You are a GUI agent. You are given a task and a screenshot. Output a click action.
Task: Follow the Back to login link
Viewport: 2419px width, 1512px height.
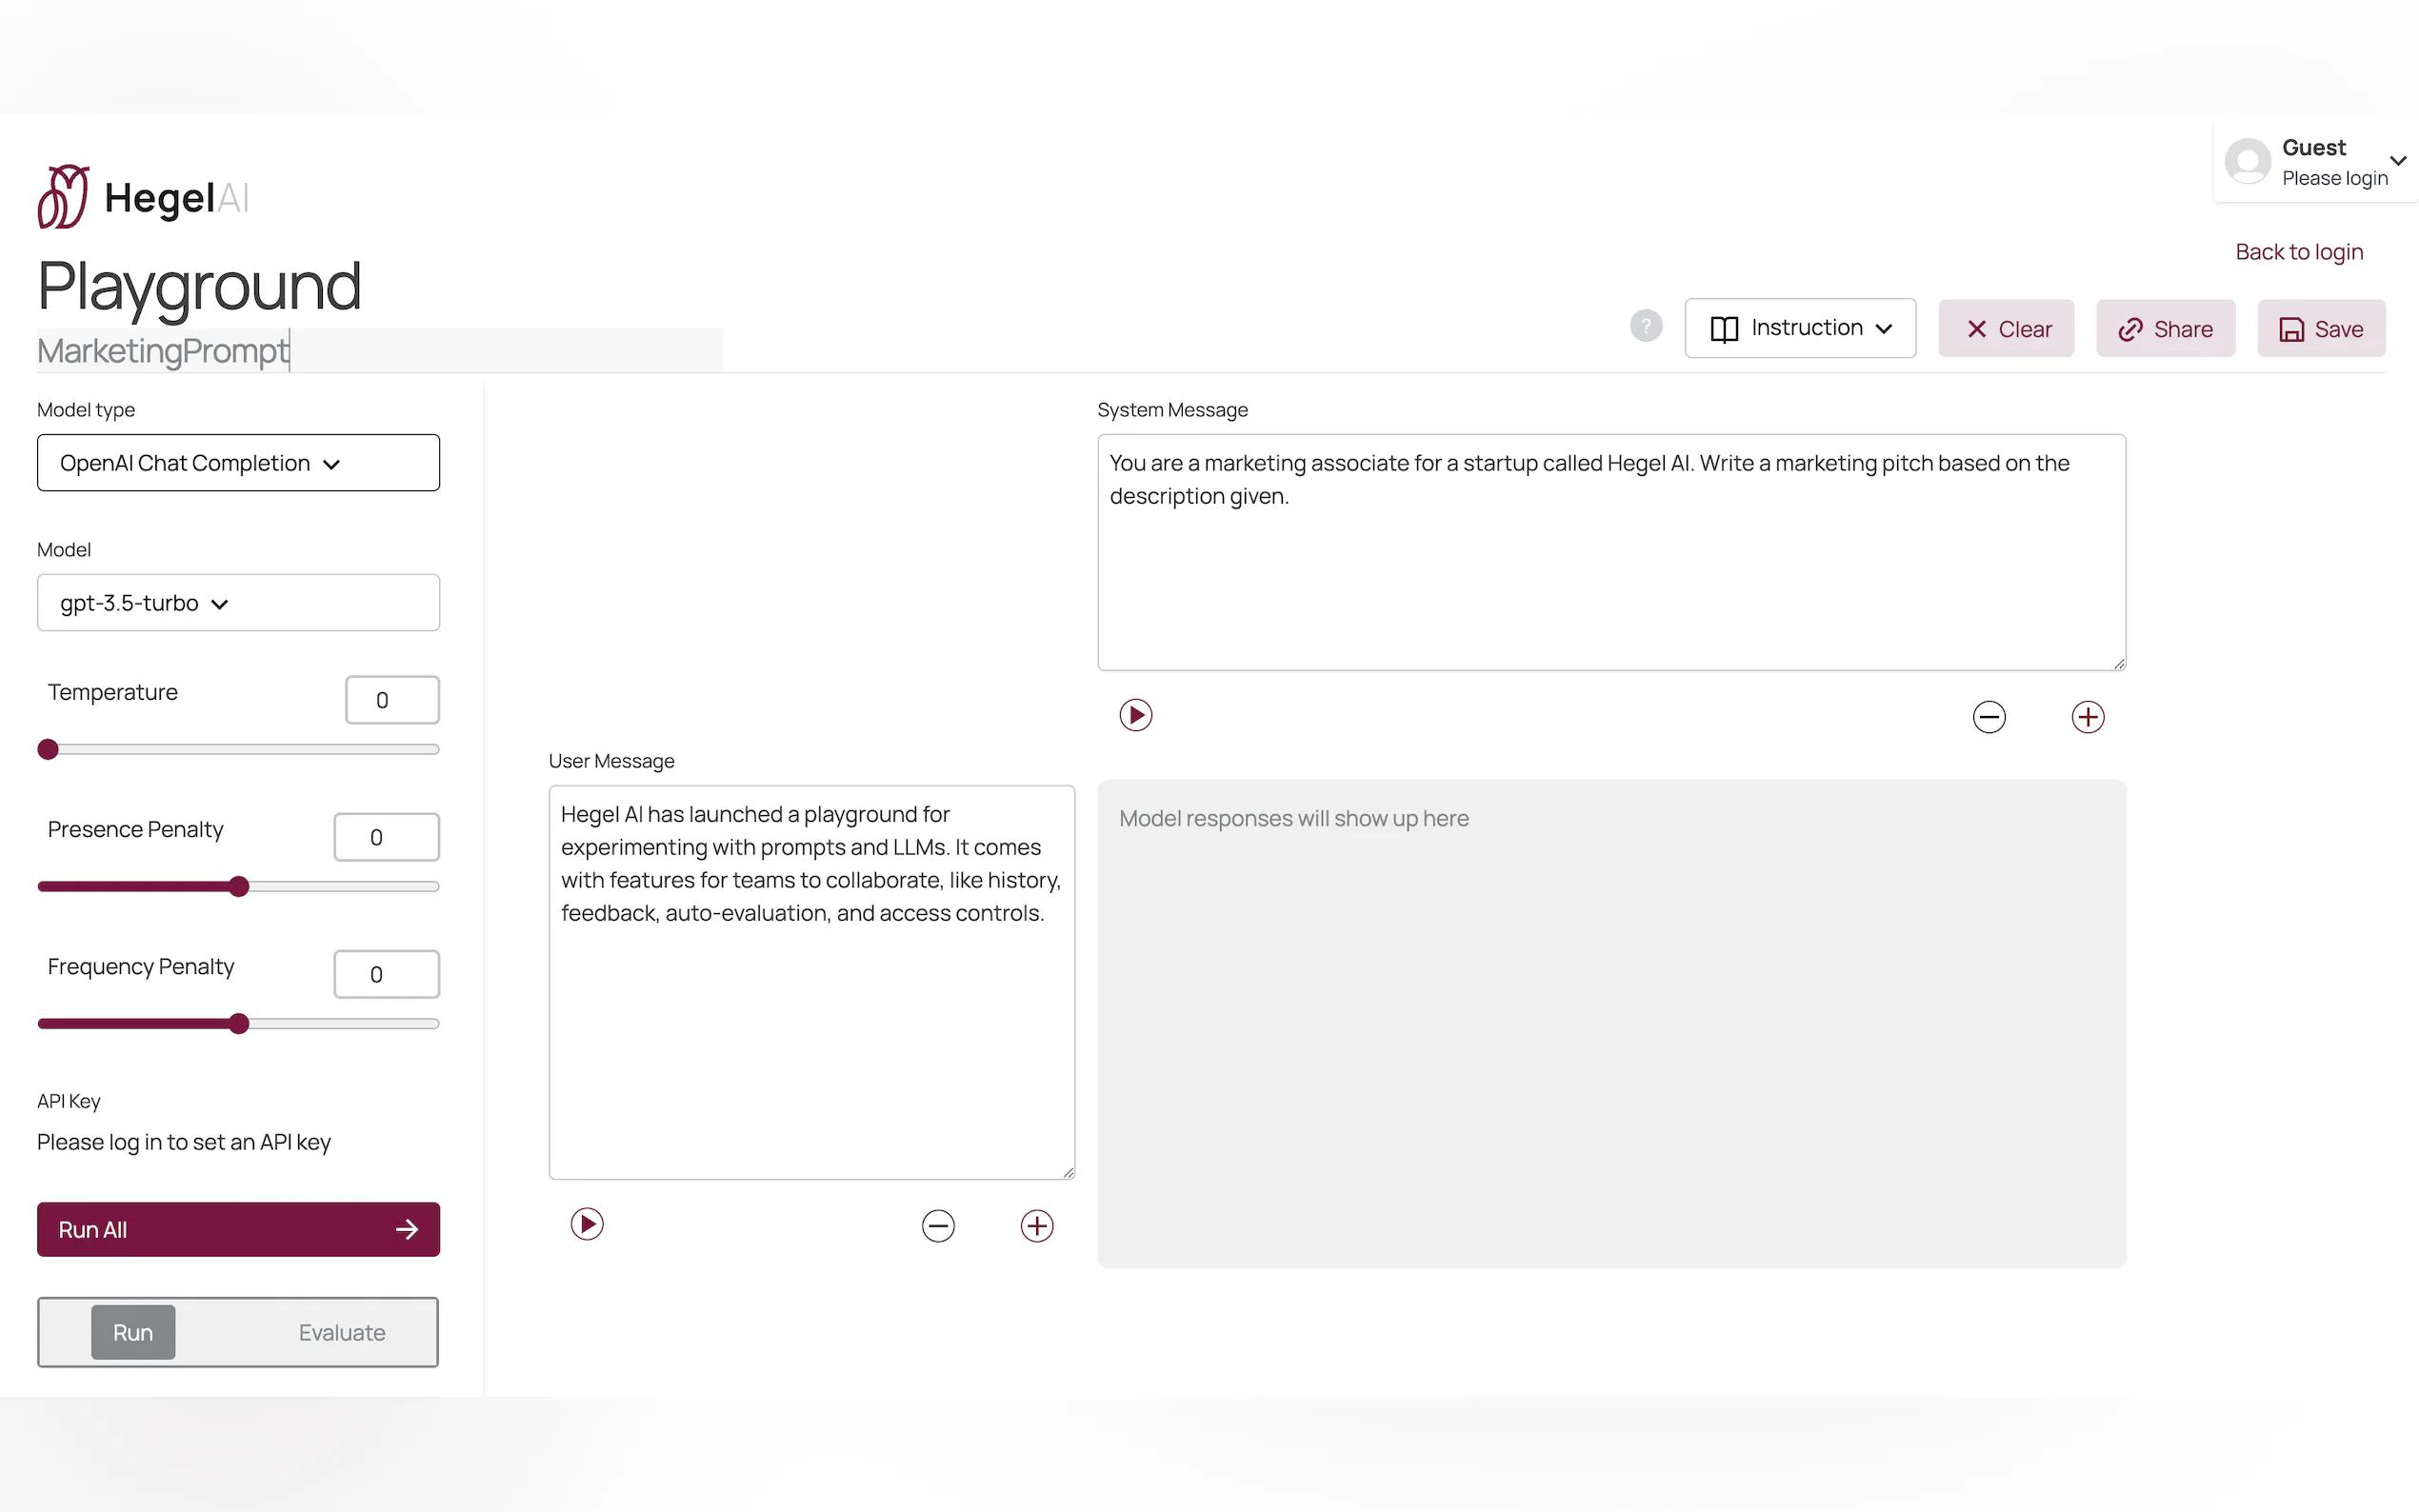[2299, 252]
